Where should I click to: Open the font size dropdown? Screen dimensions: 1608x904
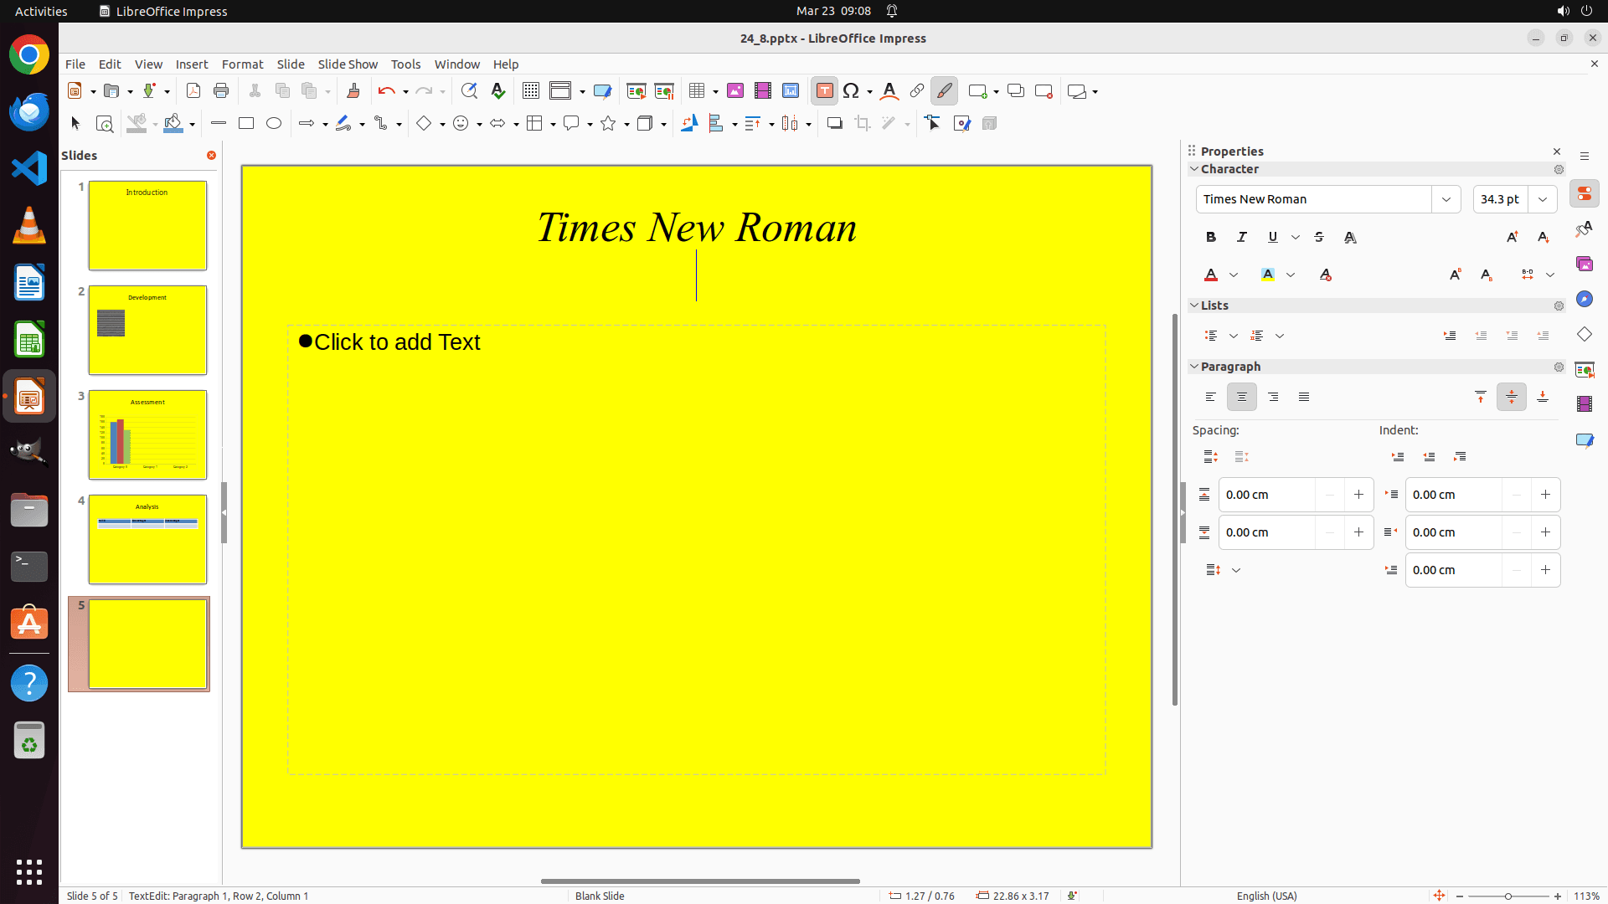(x=1543, y=199)
